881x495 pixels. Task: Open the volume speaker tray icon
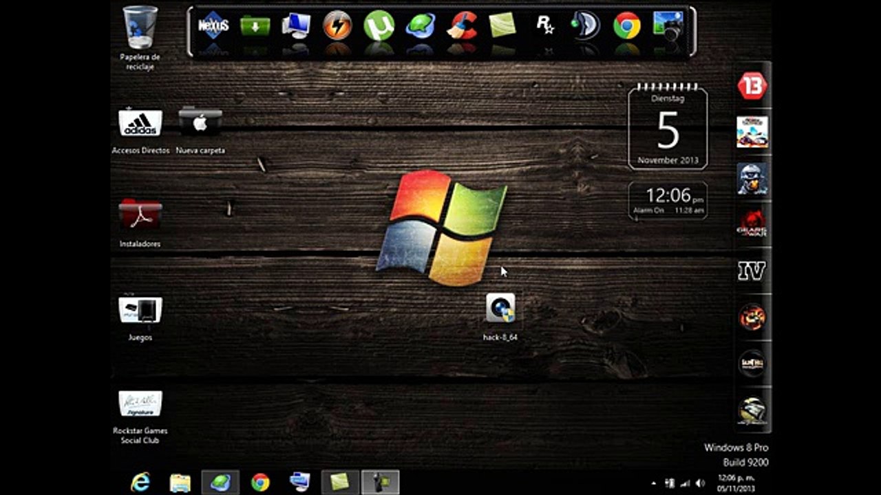point(700,483)
